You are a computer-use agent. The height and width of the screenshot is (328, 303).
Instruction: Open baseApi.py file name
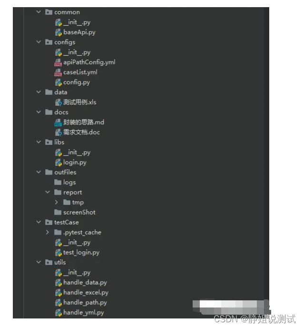point(79,32)
